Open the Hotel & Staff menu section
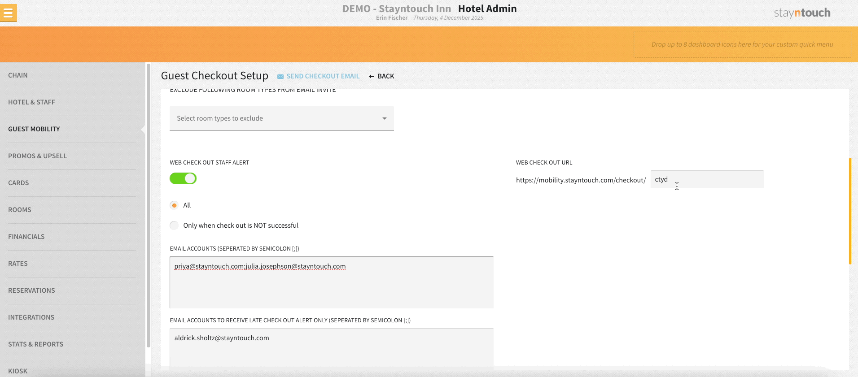The height and width of the screenshot is (377, 858). click(x=72, y=102)
